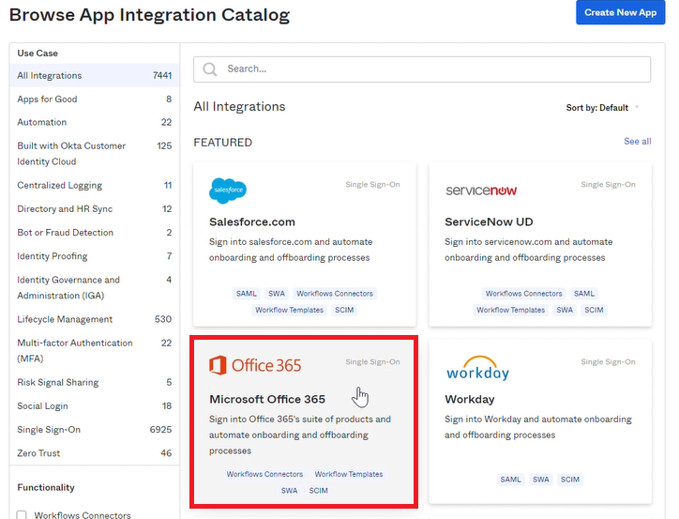Select Bot or Fraud Detection category

[x=95, y=233]
